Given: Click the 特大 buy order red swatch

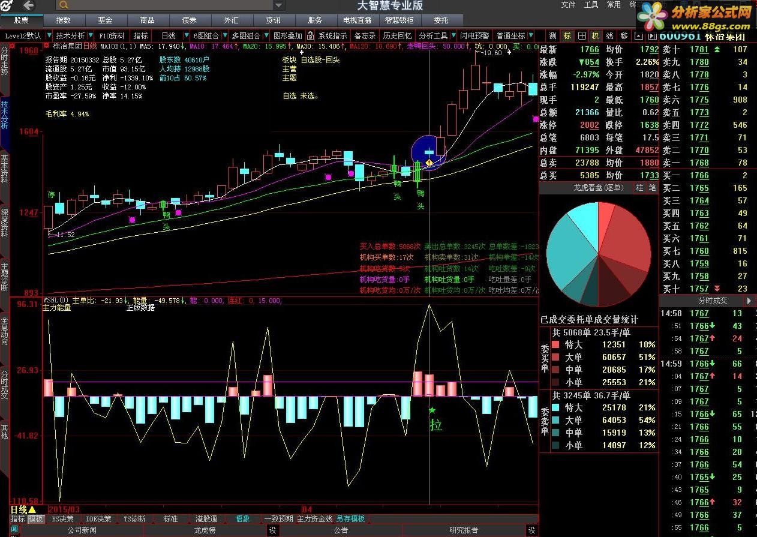Looking at the screenshot, I should coord(555,344).
